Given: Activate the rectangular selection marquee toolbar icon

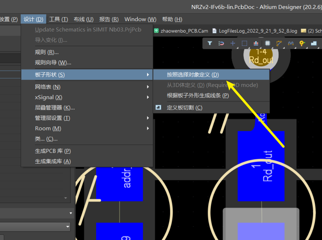Looking at the screenshot, I should (244, 43).
